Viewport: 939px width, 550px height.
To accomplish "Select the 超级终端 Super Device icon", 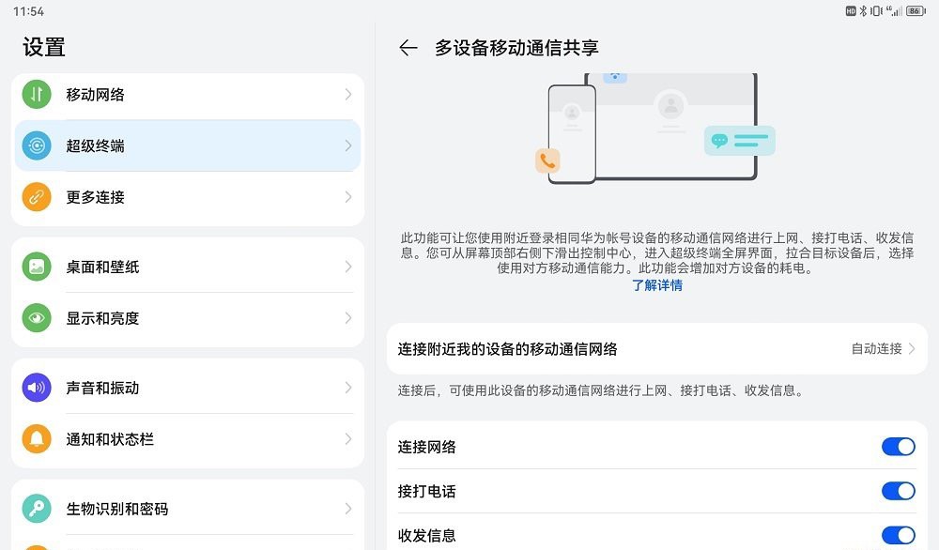I will 37,145.
